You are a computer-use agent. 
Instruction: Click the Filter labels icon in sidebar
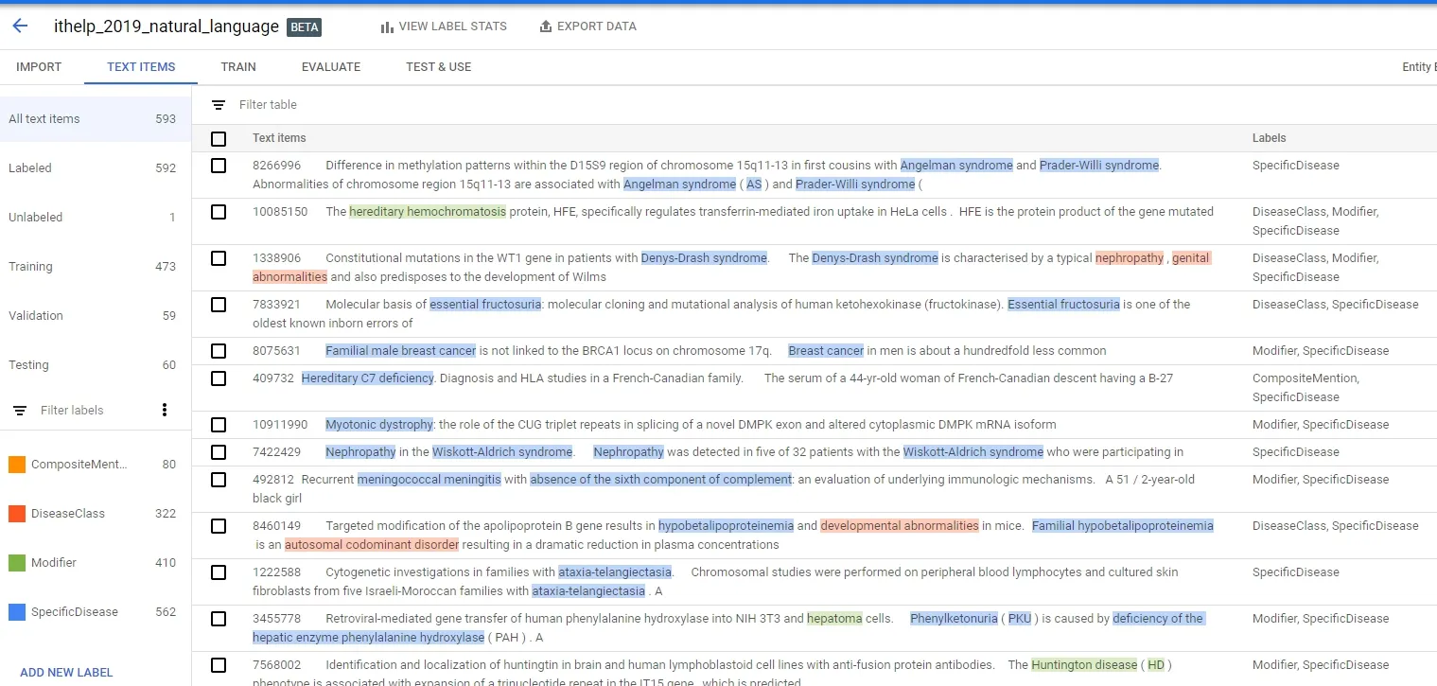pos(20,411)
